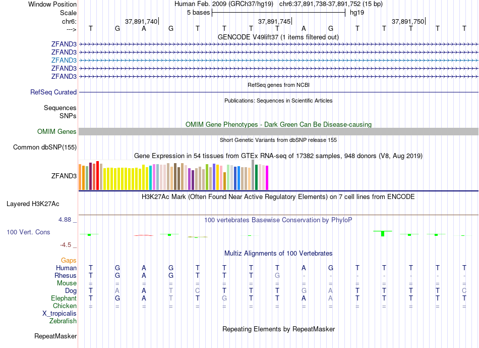The width and height of the screenshot is (479, 348).
Task: Click Multiz Alignments of 100 Vertebrates title
Action: pos(278,254)
